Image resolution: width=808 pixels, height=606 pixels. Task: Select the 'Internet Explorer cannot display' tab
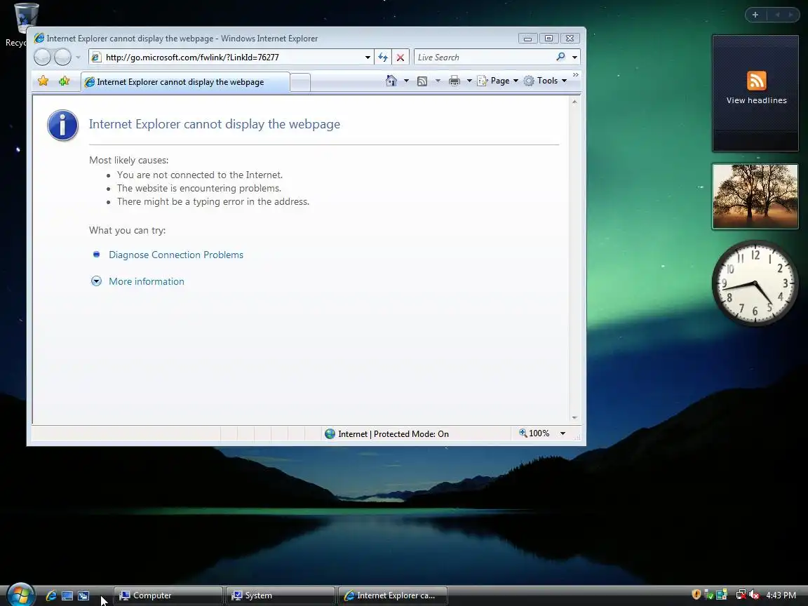[x=185, y=82]
